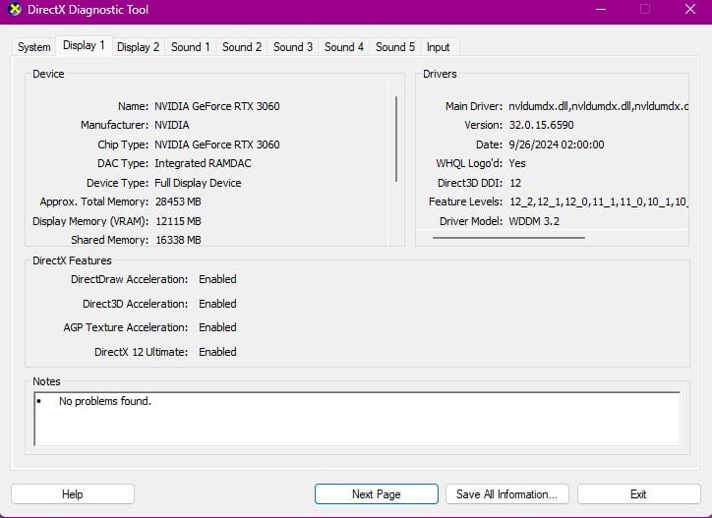View the Sound 5 tab
712x518 pixels.
point(395,47)
